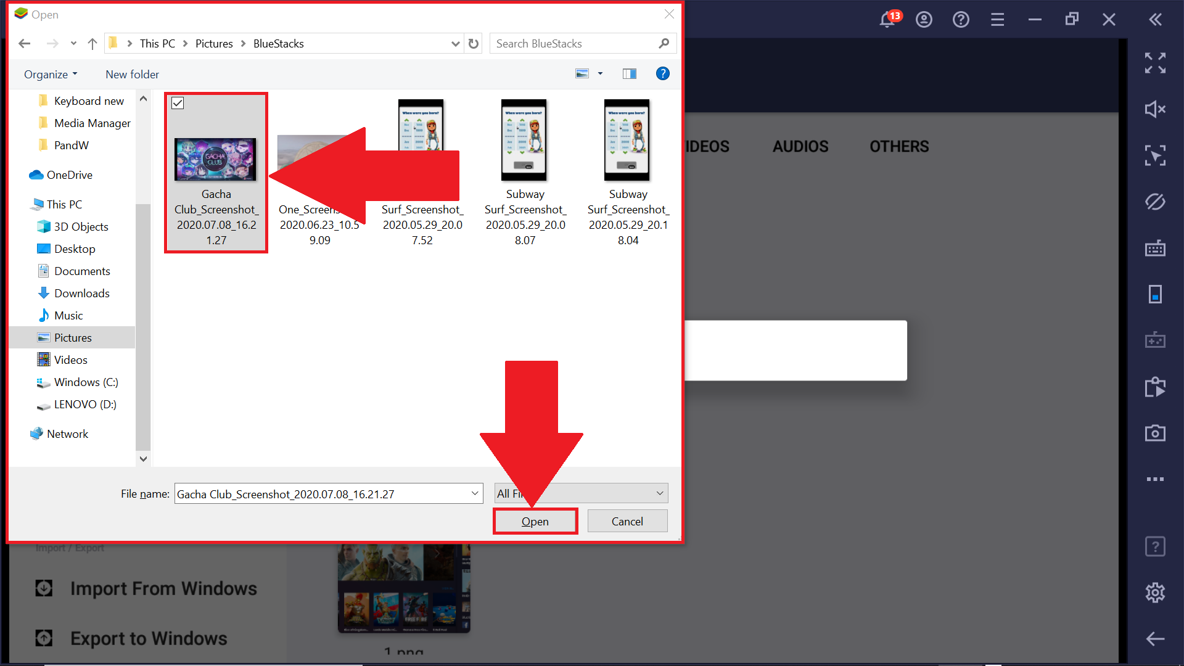Select the Import From Windows icon
Image resolution: width=1184 pixels, height=666 pixels.
pos(45,587)
